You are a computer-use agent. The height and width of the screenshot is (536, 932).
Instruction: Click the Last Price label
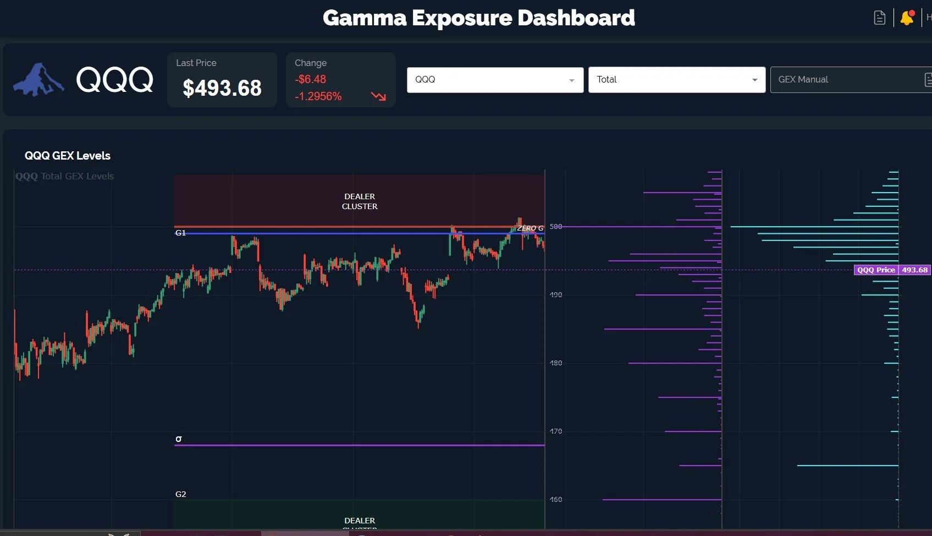click(196, 63)
